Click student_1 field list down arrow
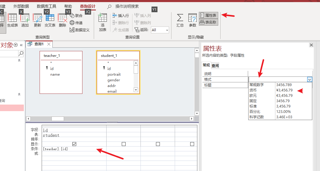 [x=136, y=90]
